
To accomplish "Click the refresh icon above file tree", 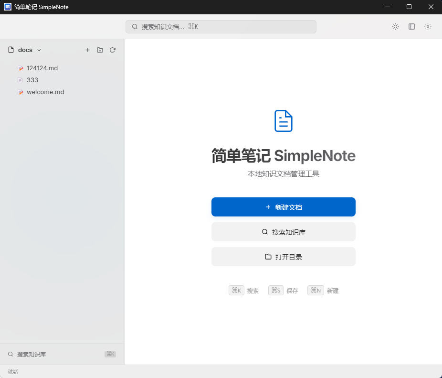I will [x=113, y=50].
